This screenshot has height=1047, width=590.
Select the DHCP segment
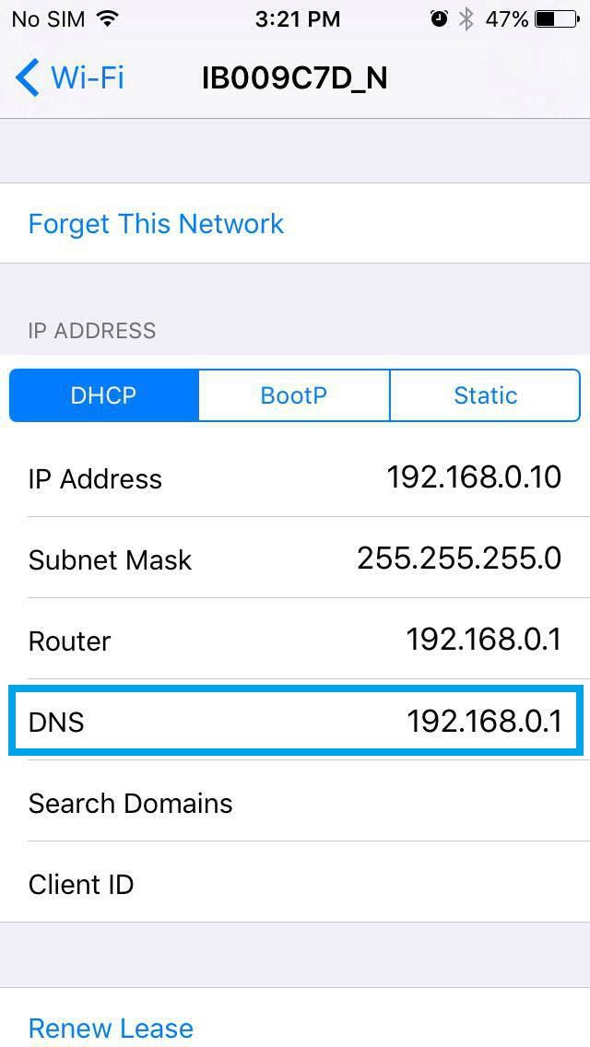(x=104, y=395)
